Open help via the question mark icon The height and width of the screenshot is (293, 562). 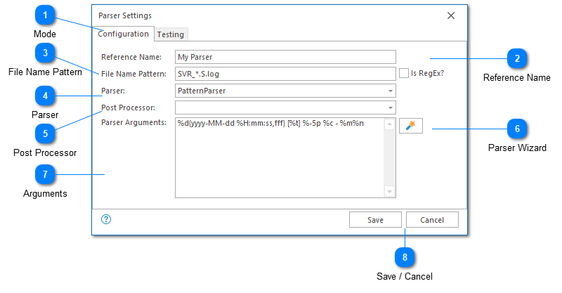pos(106,219)
